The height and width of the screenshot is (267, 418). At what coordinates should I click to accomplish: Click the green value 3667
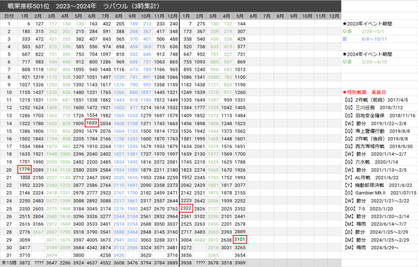pos(38,232)
